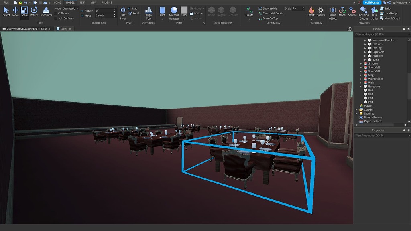Screen dimensions: 411x231
Task: Expand Walls in the Explorer
Action: pos(360,83)
